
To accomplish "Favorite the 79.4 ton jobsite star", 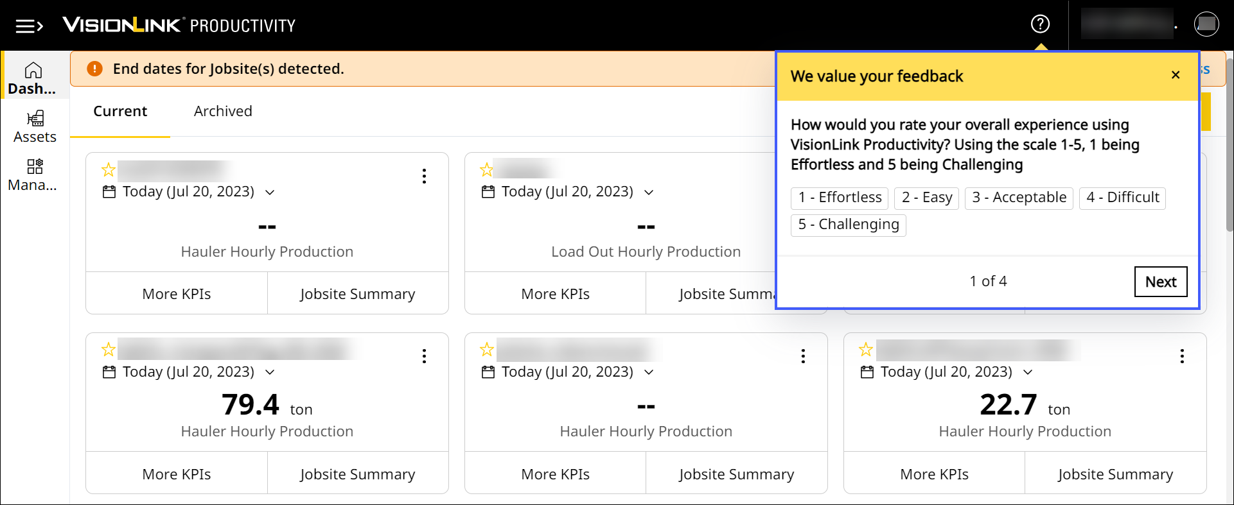I will (x=109, y=350).
